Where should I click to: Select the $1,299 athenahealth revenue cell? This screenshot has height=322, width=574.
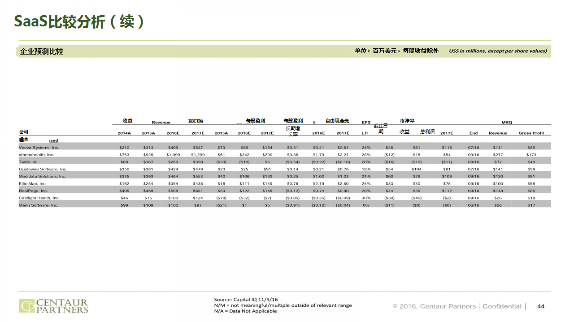click(x=198, y=154)
